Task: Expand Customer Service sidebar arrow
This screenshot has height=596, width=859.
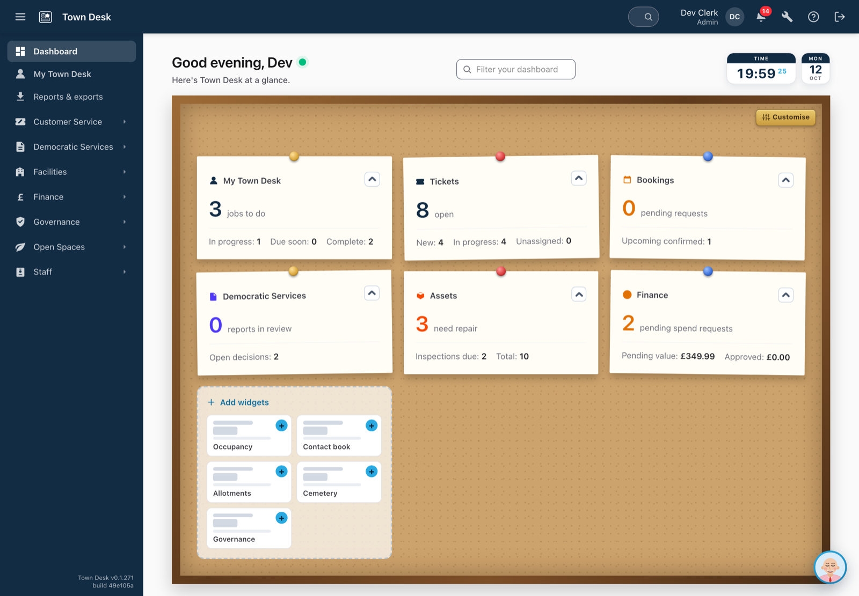Action: (125, 122)
